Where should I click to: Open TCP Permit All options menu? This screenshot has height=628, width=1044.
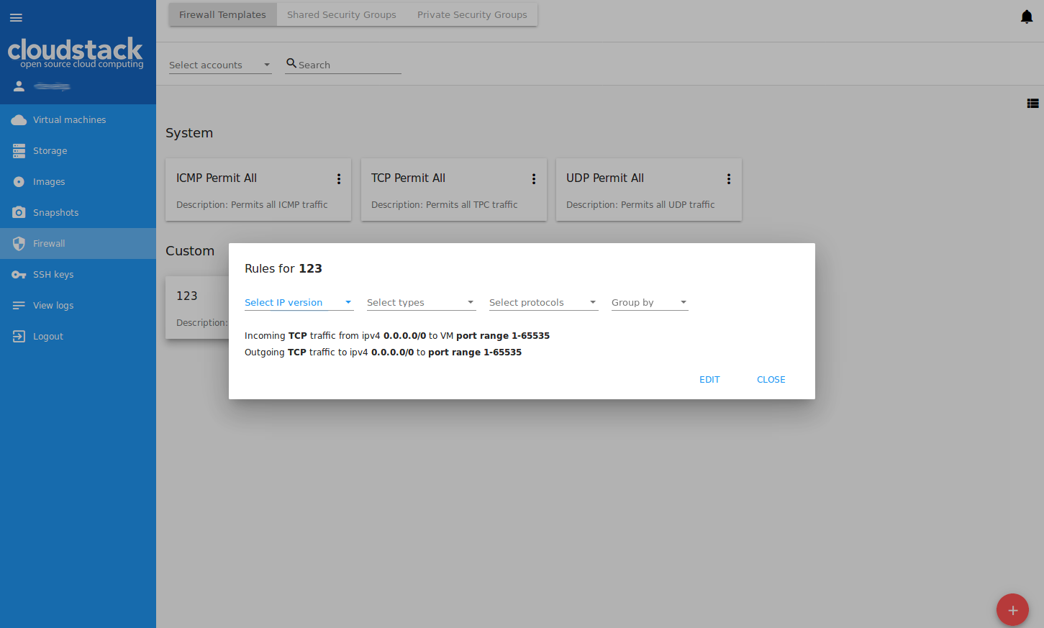(534, 179)
